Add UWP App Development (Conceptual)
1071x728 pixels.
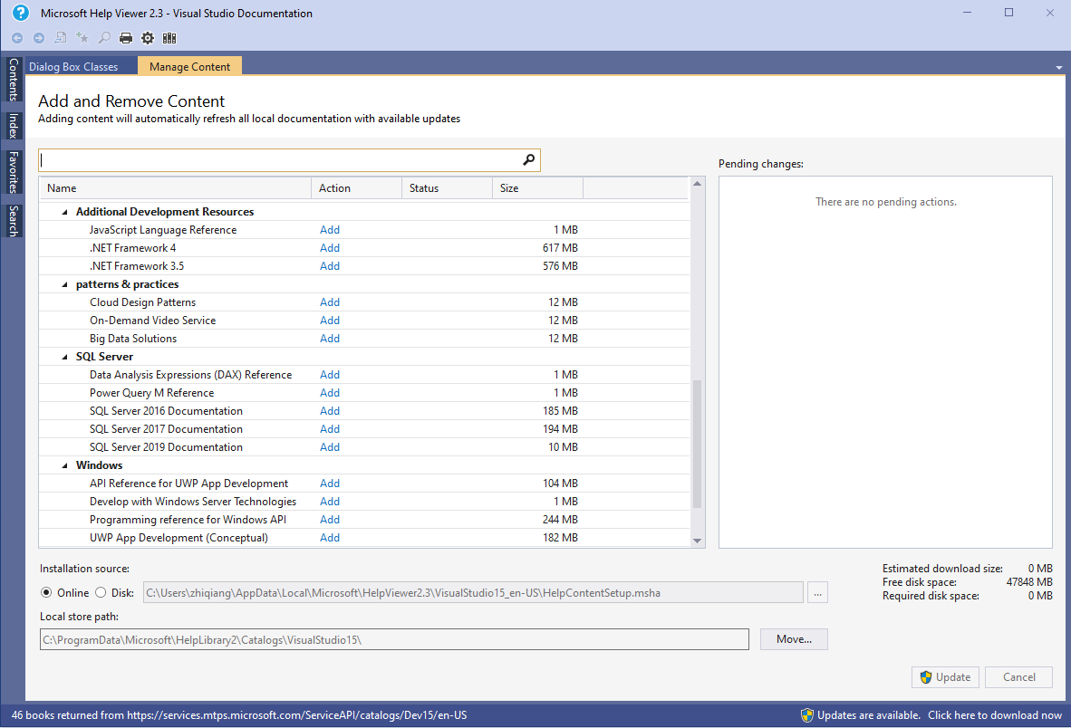coord(330,538)
